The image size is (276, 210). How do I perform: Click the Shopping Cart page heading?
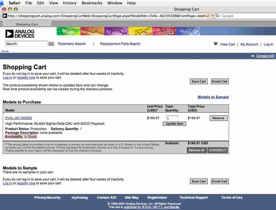point(24,67)
